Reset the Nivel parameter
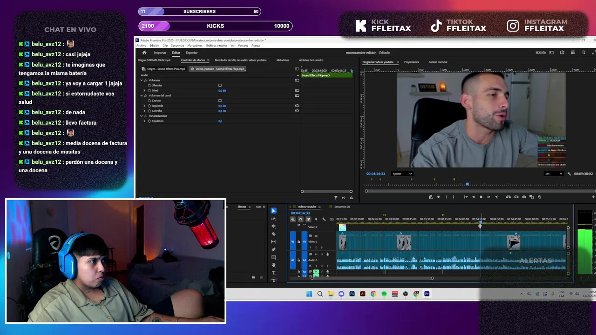Screen dimensions: 596x335 click(x=297, y=90)
